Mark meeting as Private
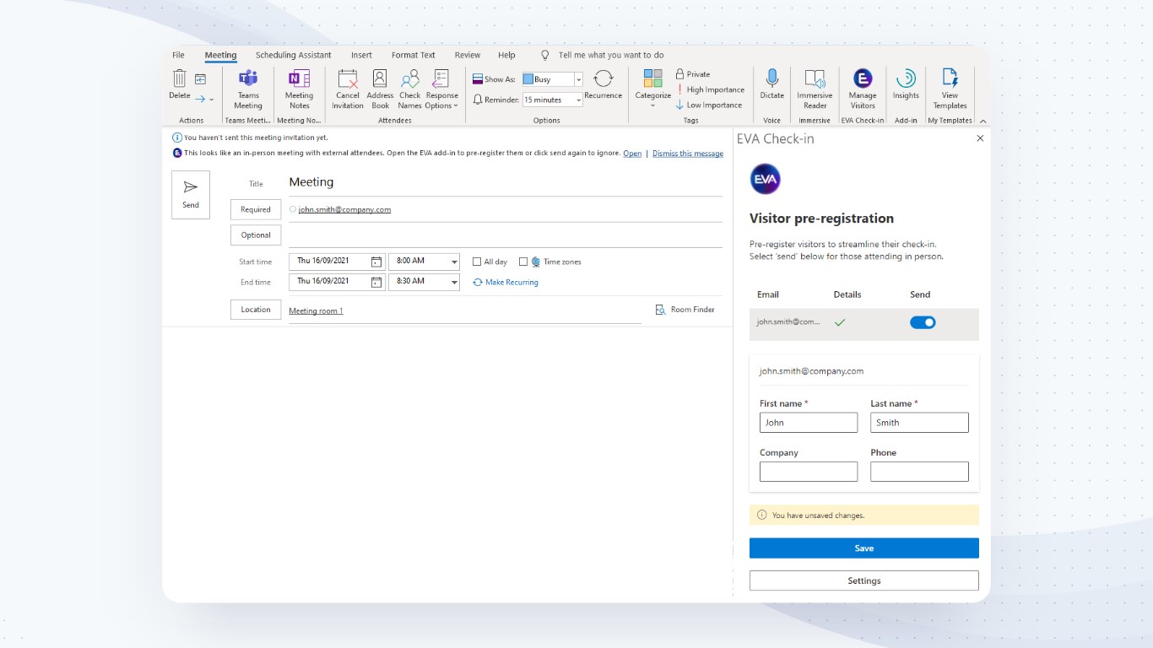 coord(693,74)
